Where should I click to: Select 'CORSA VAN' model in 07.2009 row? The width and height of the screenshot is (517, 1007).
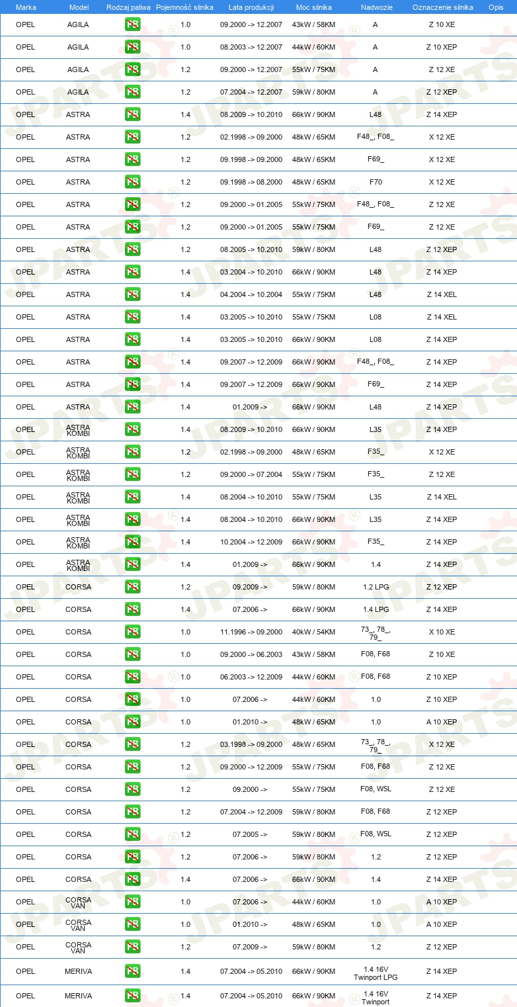coord(79,947)
